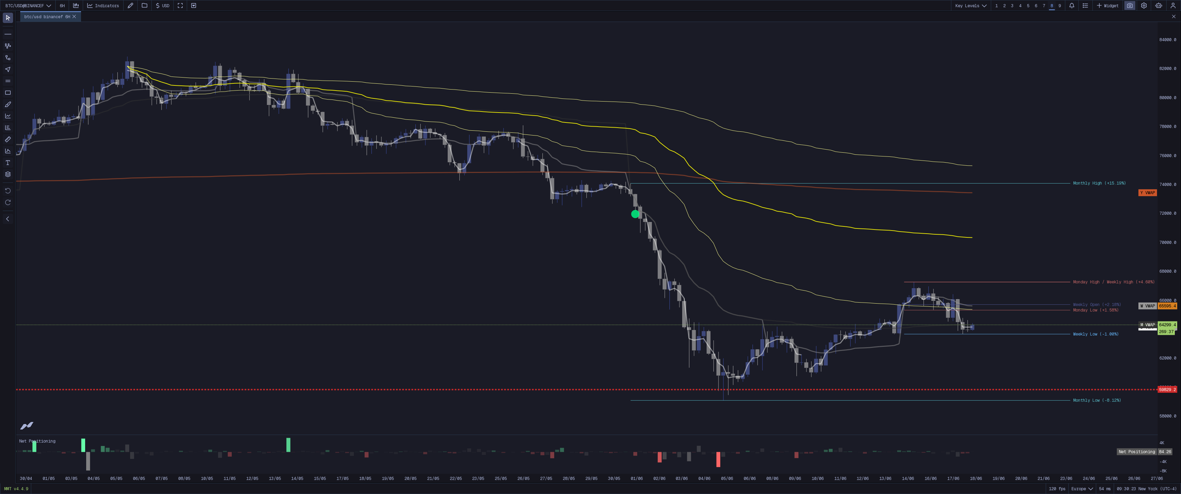Toggle the screenshot camera button
Screen dimensions: 1181x494
pos(1130,5)
